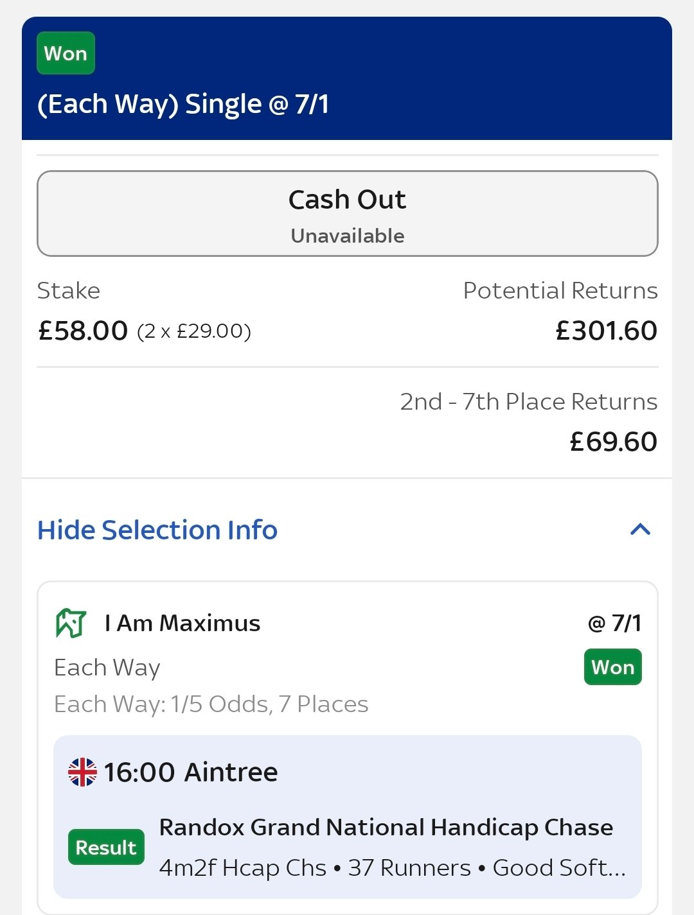Click the I Am Maximus selection name
The width and height of the screenshot is (694, 915).
[182, 623]
